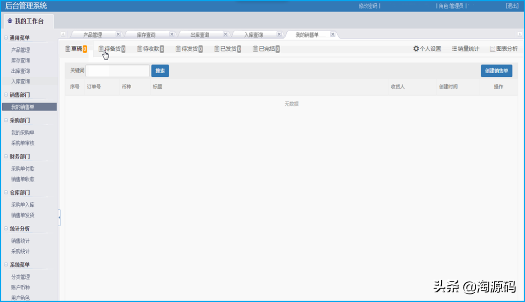Close the 出库查询 tab
Image resolution: width=525 pixels, height=302 pixels.
[226, 34]
